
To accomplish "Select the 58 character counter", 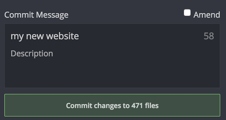I will pos(209,36).
